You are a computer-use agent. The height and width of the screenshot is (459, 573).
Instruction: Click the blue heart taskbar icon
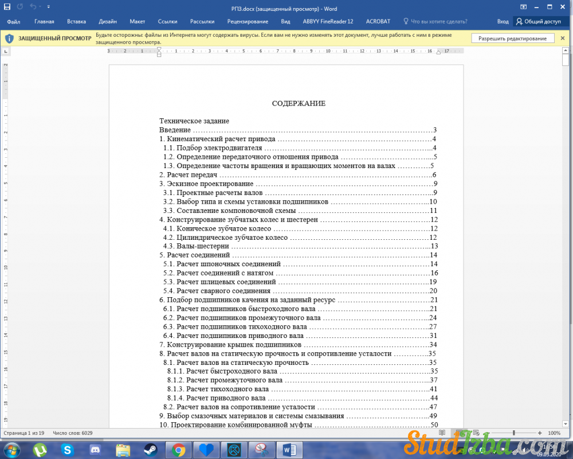point(206,450)
